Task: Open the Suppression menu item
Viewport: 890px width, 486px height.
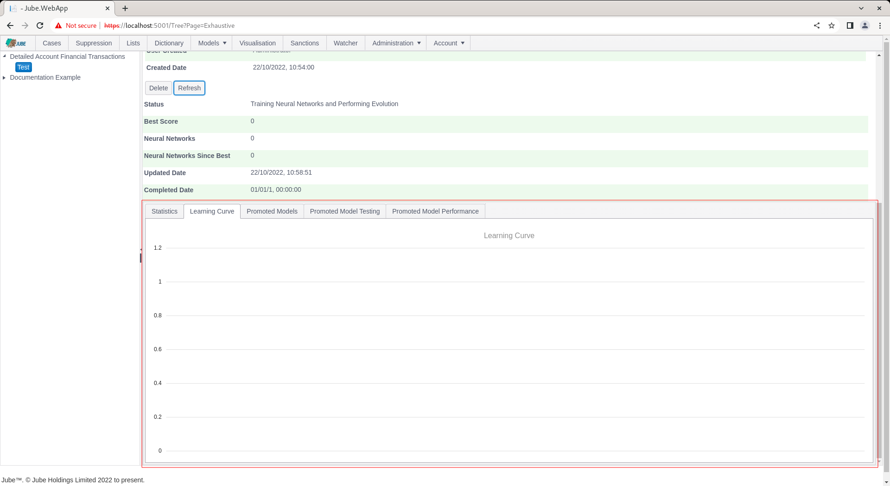Action: coord(94,43)
